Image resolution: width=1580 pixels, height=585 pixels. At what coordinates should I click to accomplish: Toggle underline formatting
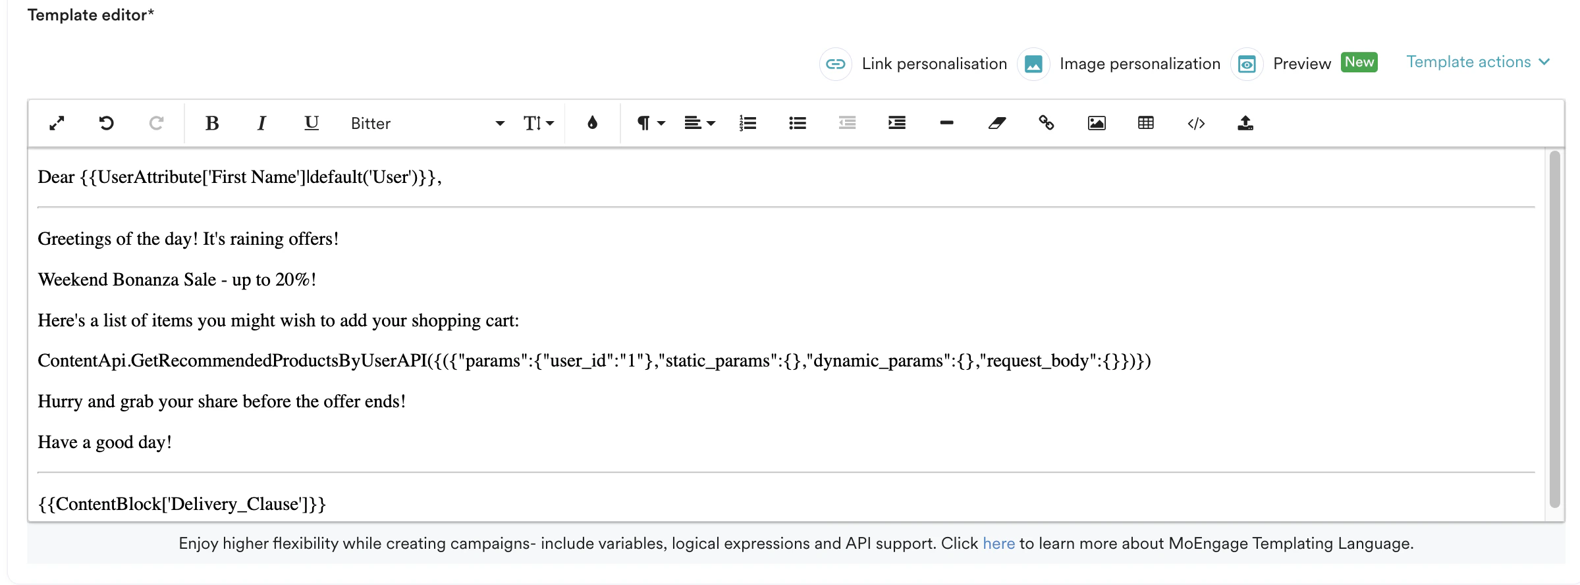click(x=312, y=123)
